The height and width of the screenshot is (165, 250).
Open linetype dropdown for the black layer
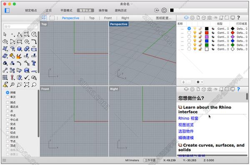223,29
